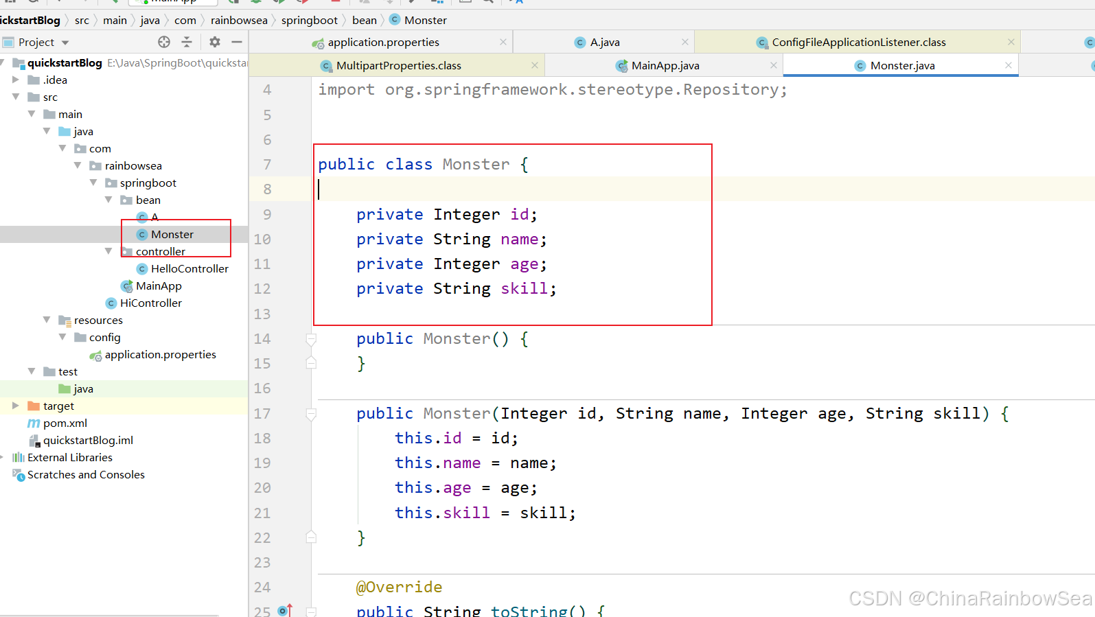1095x617 pixels.
Task: Click main in the breadcrumb path
Action: point(115,20)
